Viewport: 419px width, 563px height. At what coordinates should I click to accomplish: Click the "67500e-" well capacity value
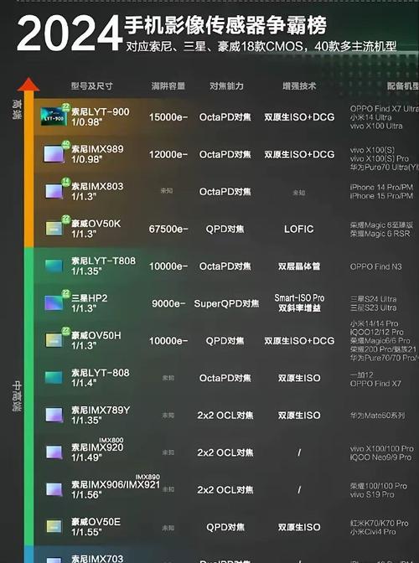168,229
